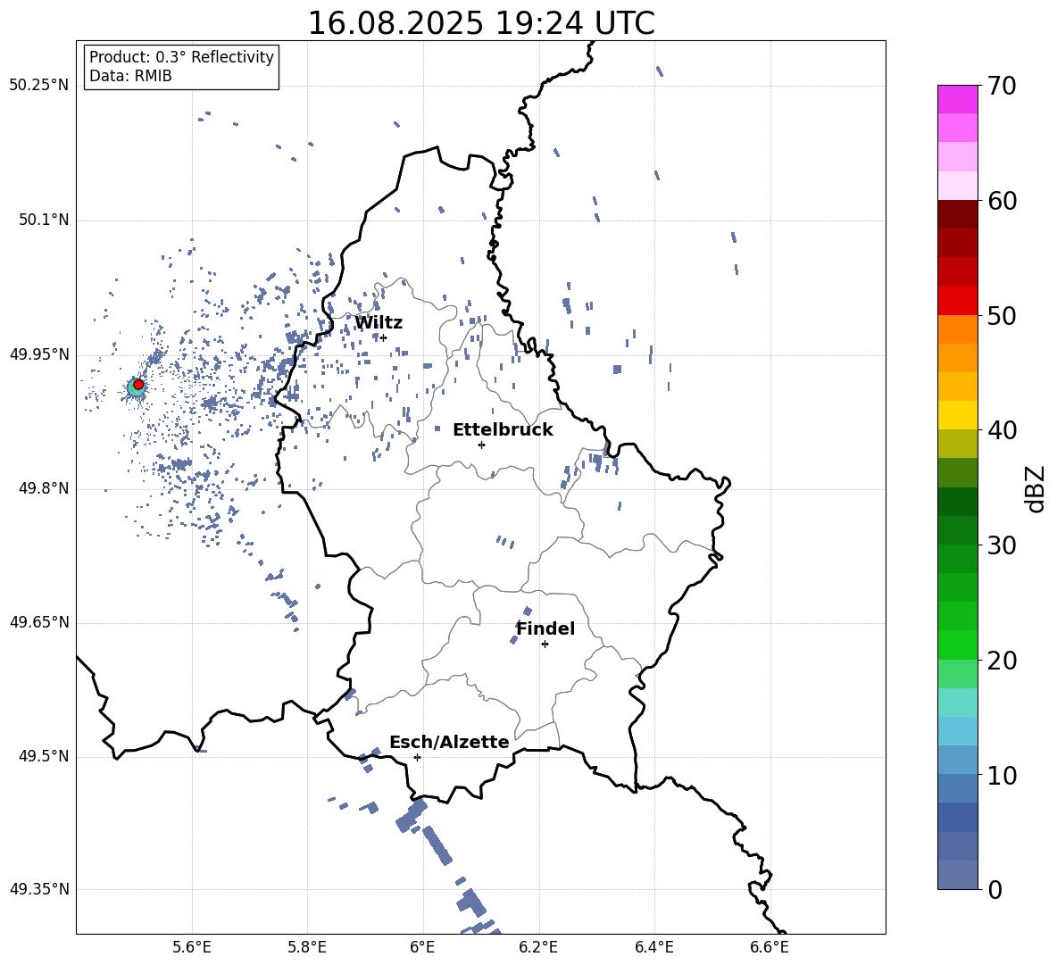The height and width of the screenshot is (965, 1057).
Task: Click the title 16.08.2025 19:24 UTC
Action: coord(481,23)
